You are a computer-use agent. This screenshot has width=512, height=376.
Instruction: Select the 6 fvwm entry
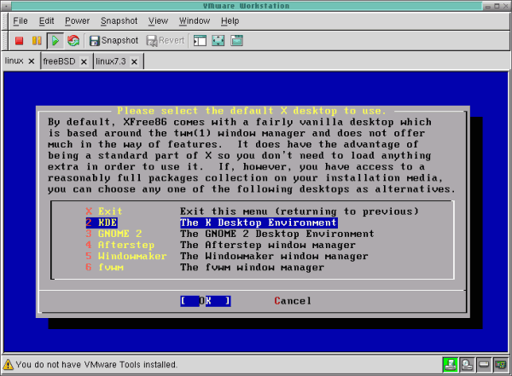coord(104,267)
